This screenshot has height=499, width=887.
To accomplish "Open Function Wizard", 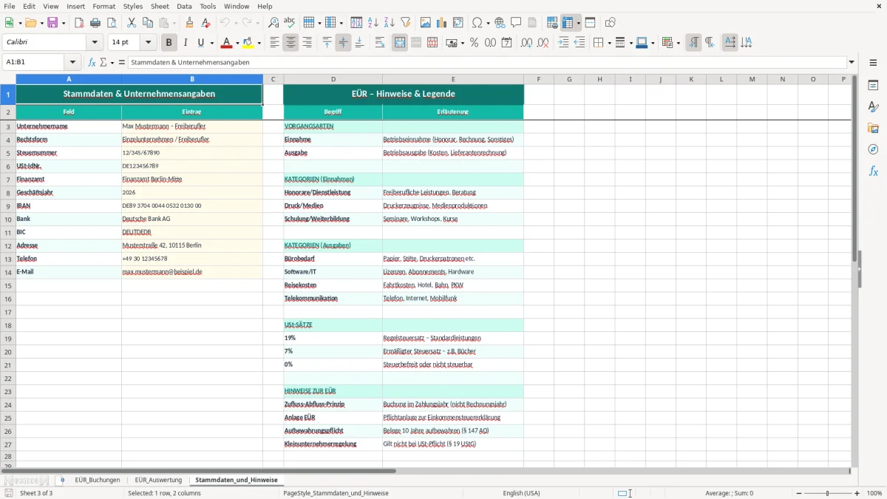I will 92,62.
